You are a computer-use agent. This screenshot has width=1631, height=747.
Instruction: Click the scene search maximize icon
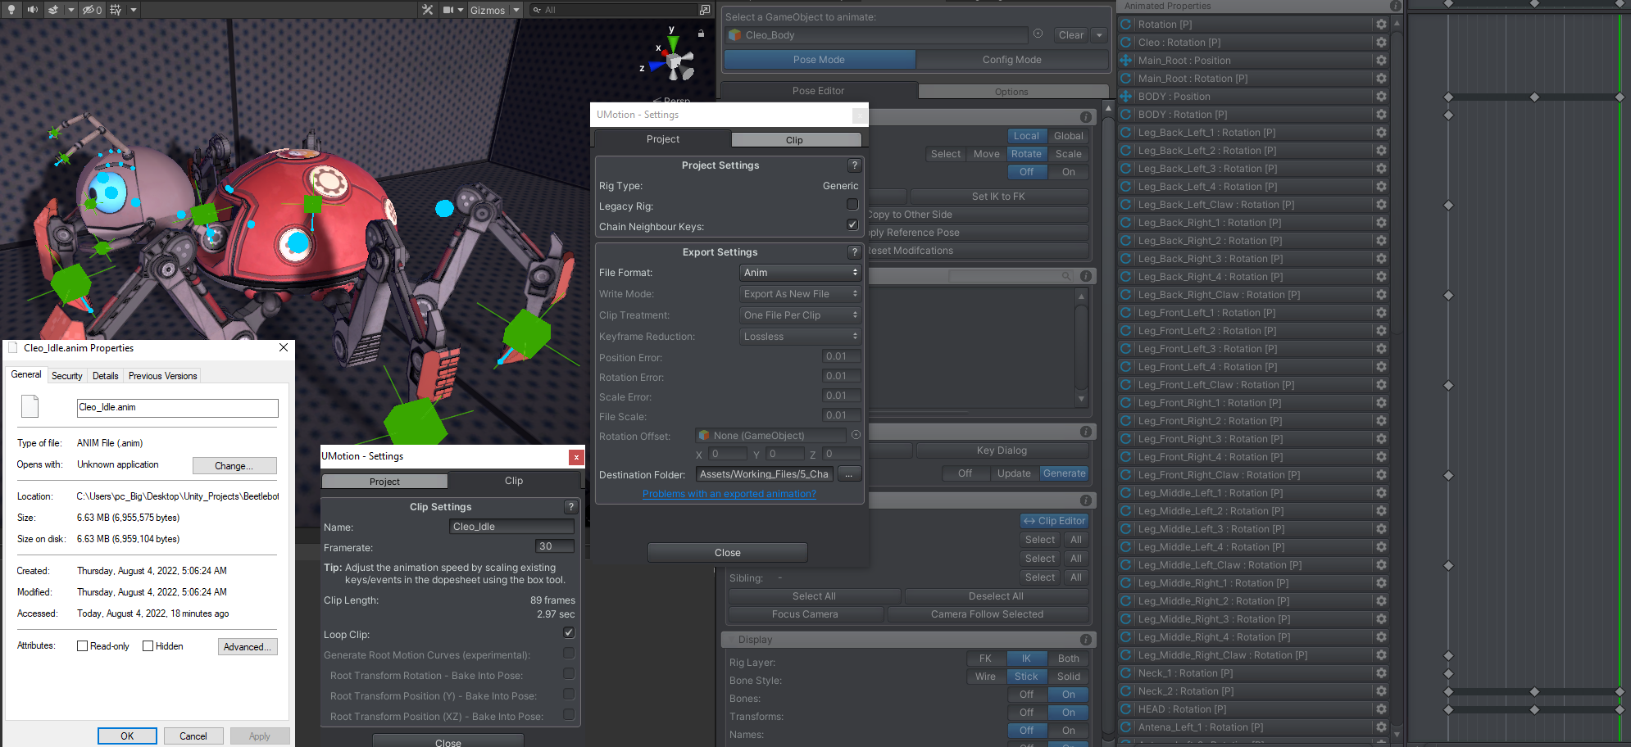point(704,10)
